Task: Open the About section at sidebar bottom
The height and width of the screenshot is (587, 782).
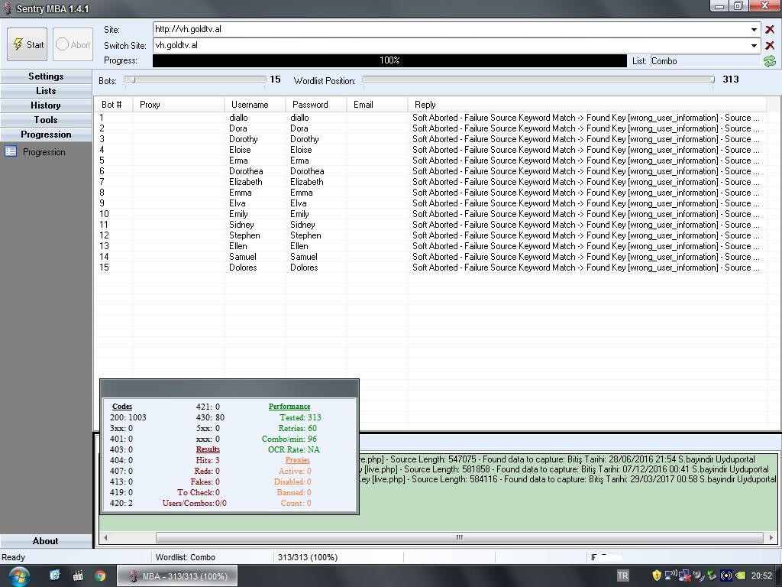Action: (x=46, y=541)
